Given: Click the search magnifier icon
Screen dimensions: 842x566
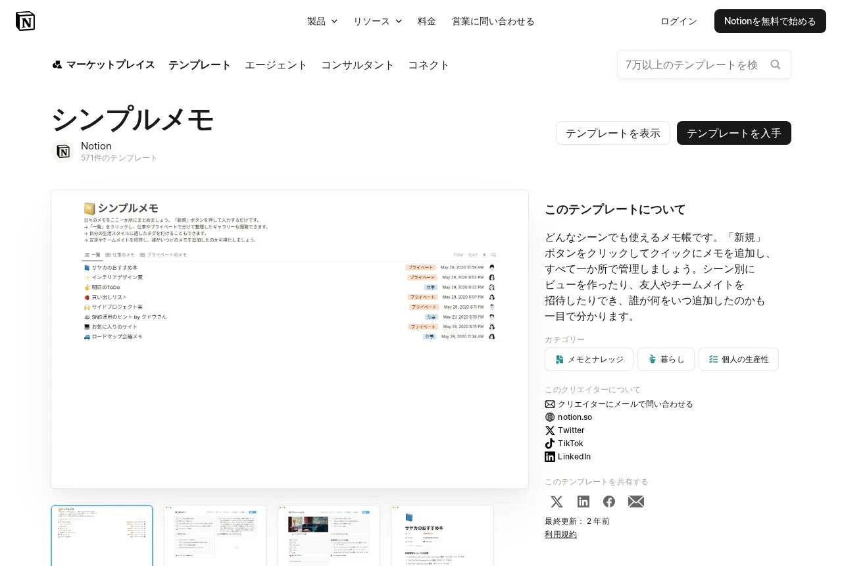Looking at the screenshot, I should click(776, 64).
